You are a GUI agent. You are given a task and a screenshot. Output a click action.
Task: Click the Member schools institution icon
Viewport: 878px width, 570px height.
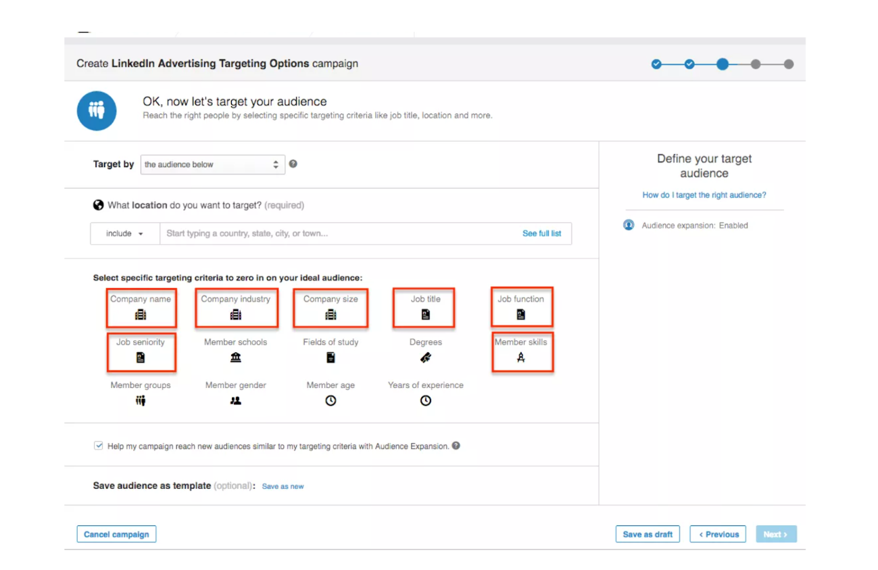point(236,358)
